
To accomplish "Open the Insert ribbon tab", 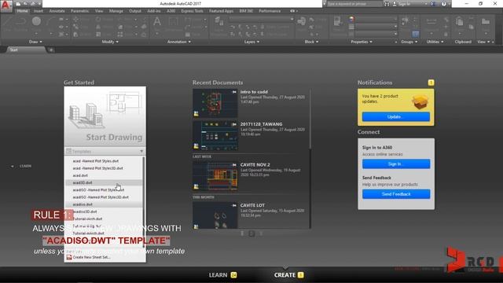I will click(39, 11).
